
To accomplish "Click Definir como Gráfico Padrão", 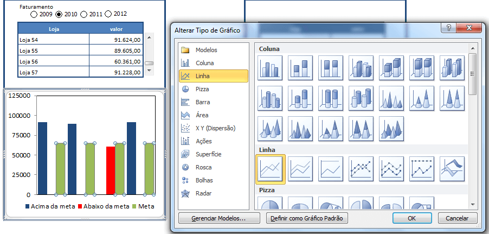I will (x=307, y=218).
